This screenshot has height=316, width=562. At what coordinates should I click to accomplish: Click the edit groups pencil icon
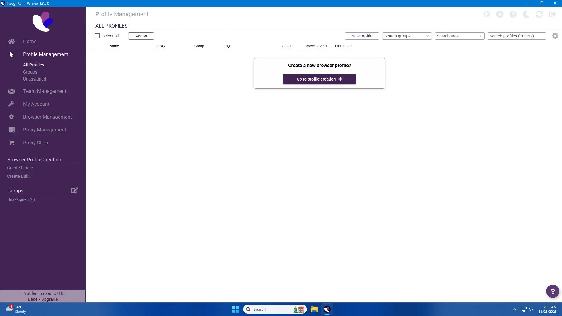coord(75,190)
